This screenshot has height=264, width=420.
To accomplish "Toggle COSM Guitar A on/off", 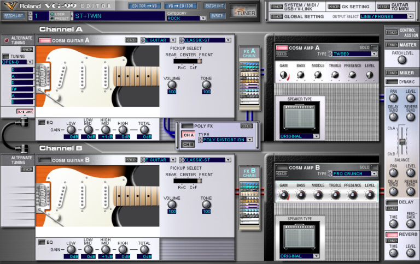I will [x=45, y=40].
